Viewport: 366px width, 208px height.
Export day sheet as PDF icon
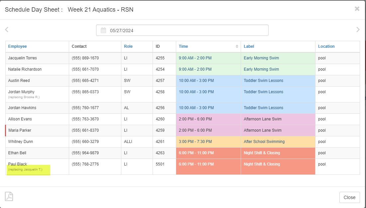(x=9, y=196)
